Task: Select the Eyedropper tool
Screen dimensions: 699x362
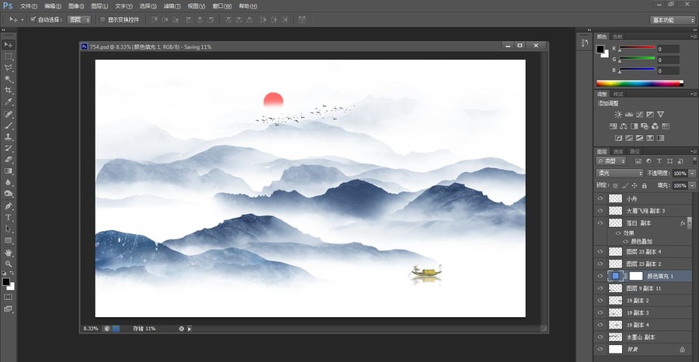Action: click(8, 102)
